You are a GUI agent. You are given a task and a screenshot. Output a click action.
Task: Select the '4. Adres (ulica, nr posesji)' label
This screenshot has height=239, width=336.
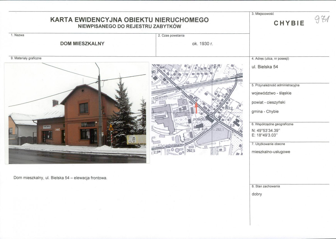tap(270, 59)
